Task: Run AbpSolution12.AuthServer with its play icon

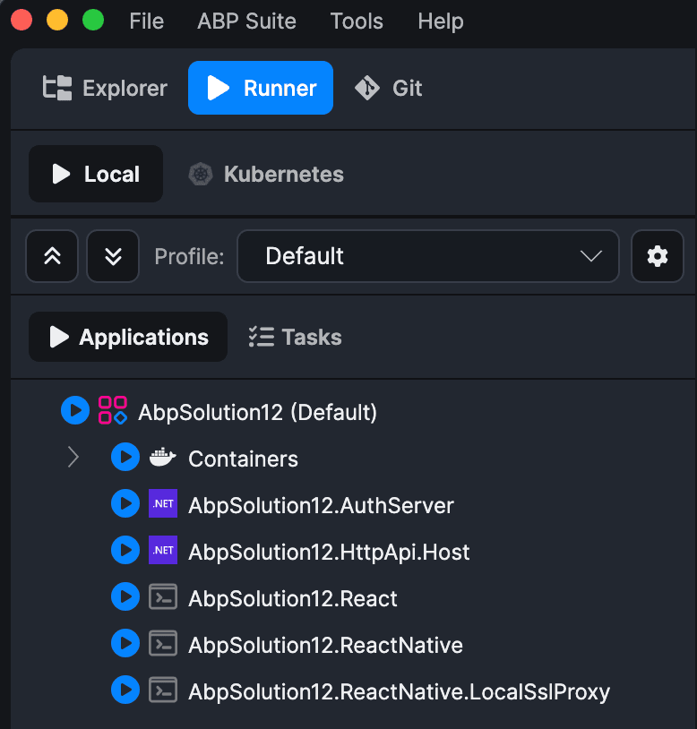Action: point(125,503)
